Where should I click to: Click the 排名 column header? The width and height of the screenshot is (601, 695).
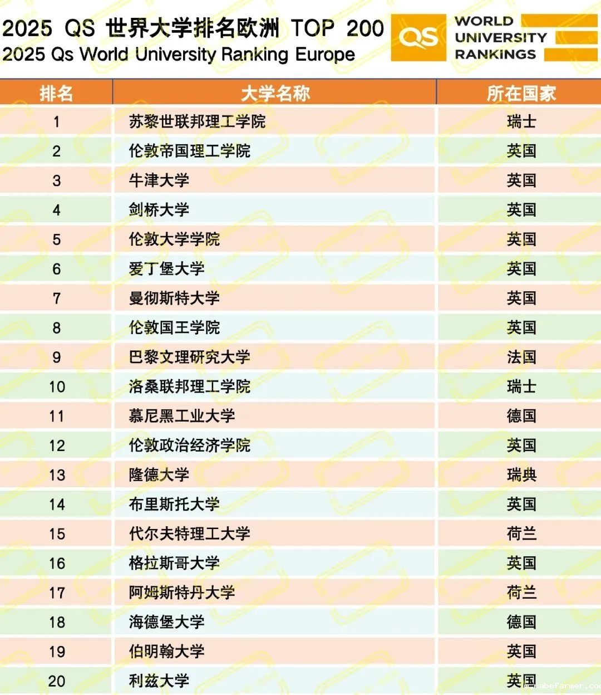click(x=56, y=93)
